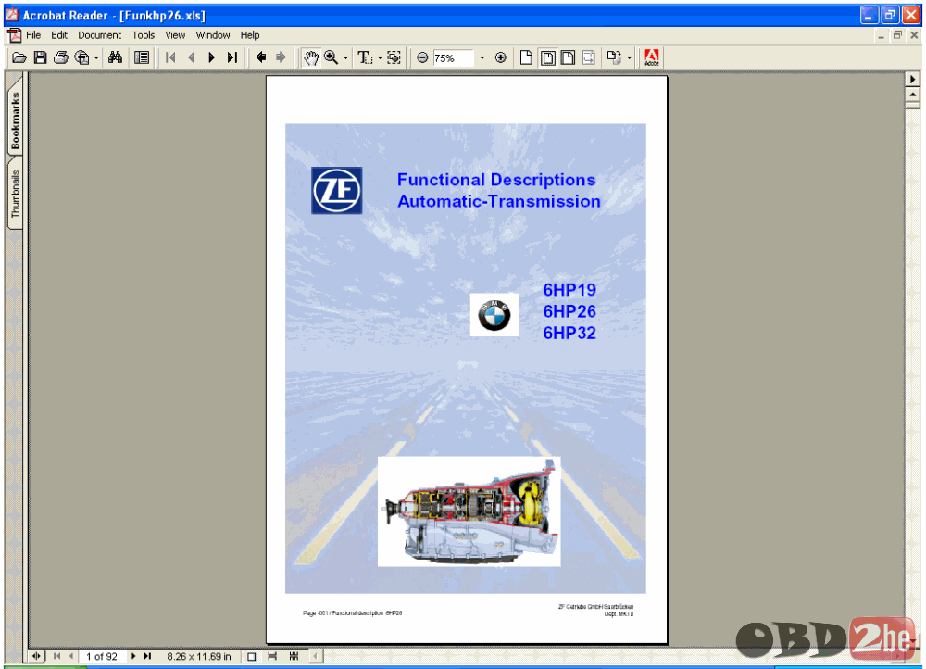Open the Window menu

213,35
